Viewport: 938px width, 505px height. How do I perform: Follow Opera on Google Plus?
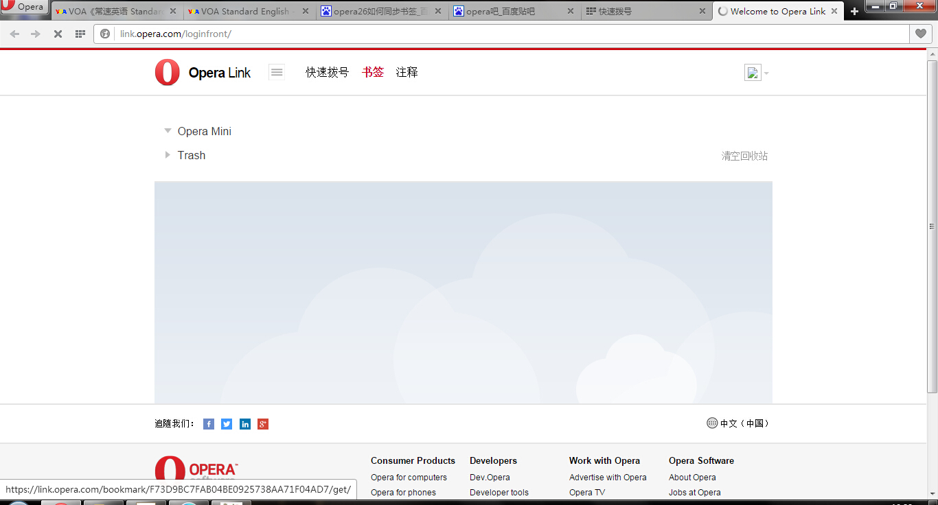pos(263,424)
